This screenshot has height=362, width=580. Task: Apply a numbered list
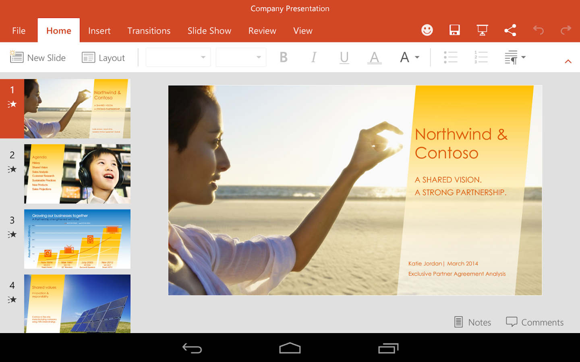point(481,57)
